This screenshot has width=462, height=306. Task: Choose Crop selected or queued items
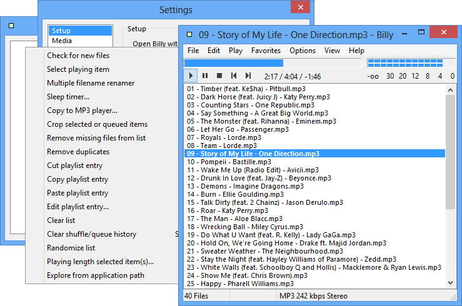point(98,124)
